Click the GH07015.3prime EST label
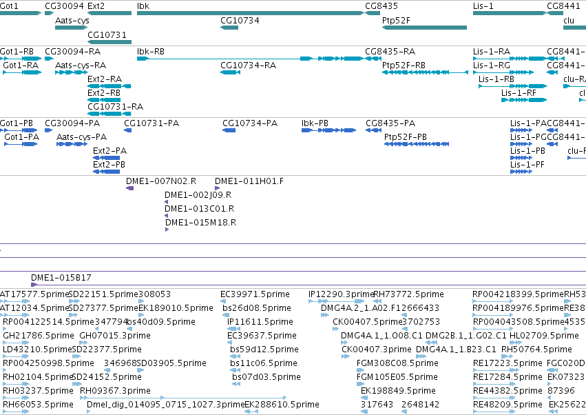586x415 pixels. pyautogui.click(x=115, y=335)
